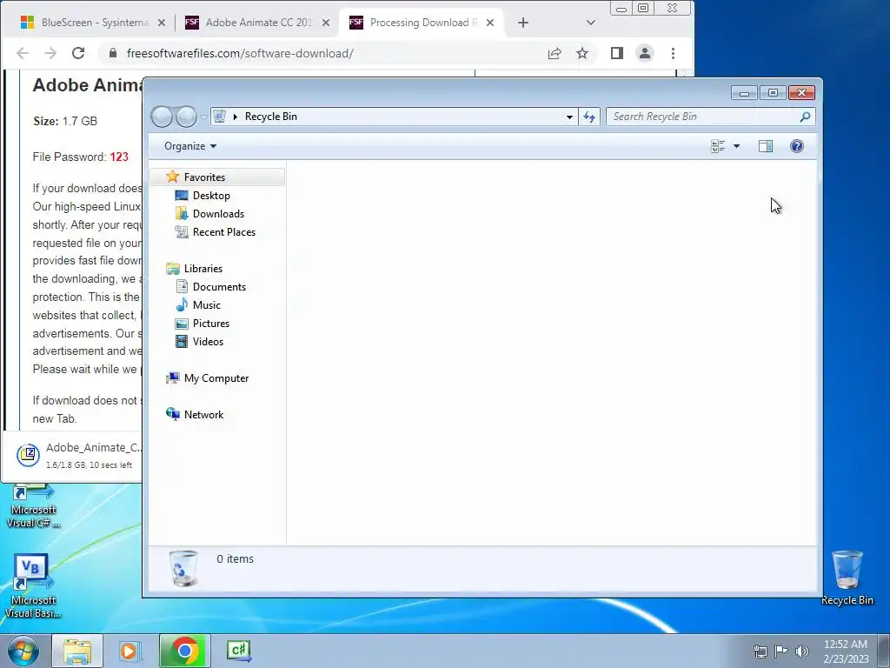Select the Processing Download tab in Chrome
This screenshot has height=668, width=890.
tap(420, 23)
